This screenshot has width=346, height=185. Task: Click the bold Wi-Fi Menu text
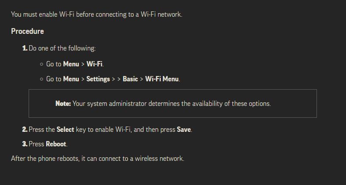162,79
